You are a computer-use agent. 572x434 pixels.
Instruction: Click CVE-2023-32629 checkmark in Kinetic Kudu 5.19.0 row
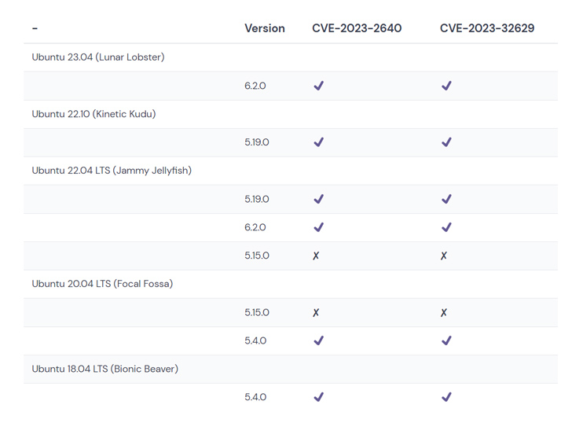[x=446, y=142]
